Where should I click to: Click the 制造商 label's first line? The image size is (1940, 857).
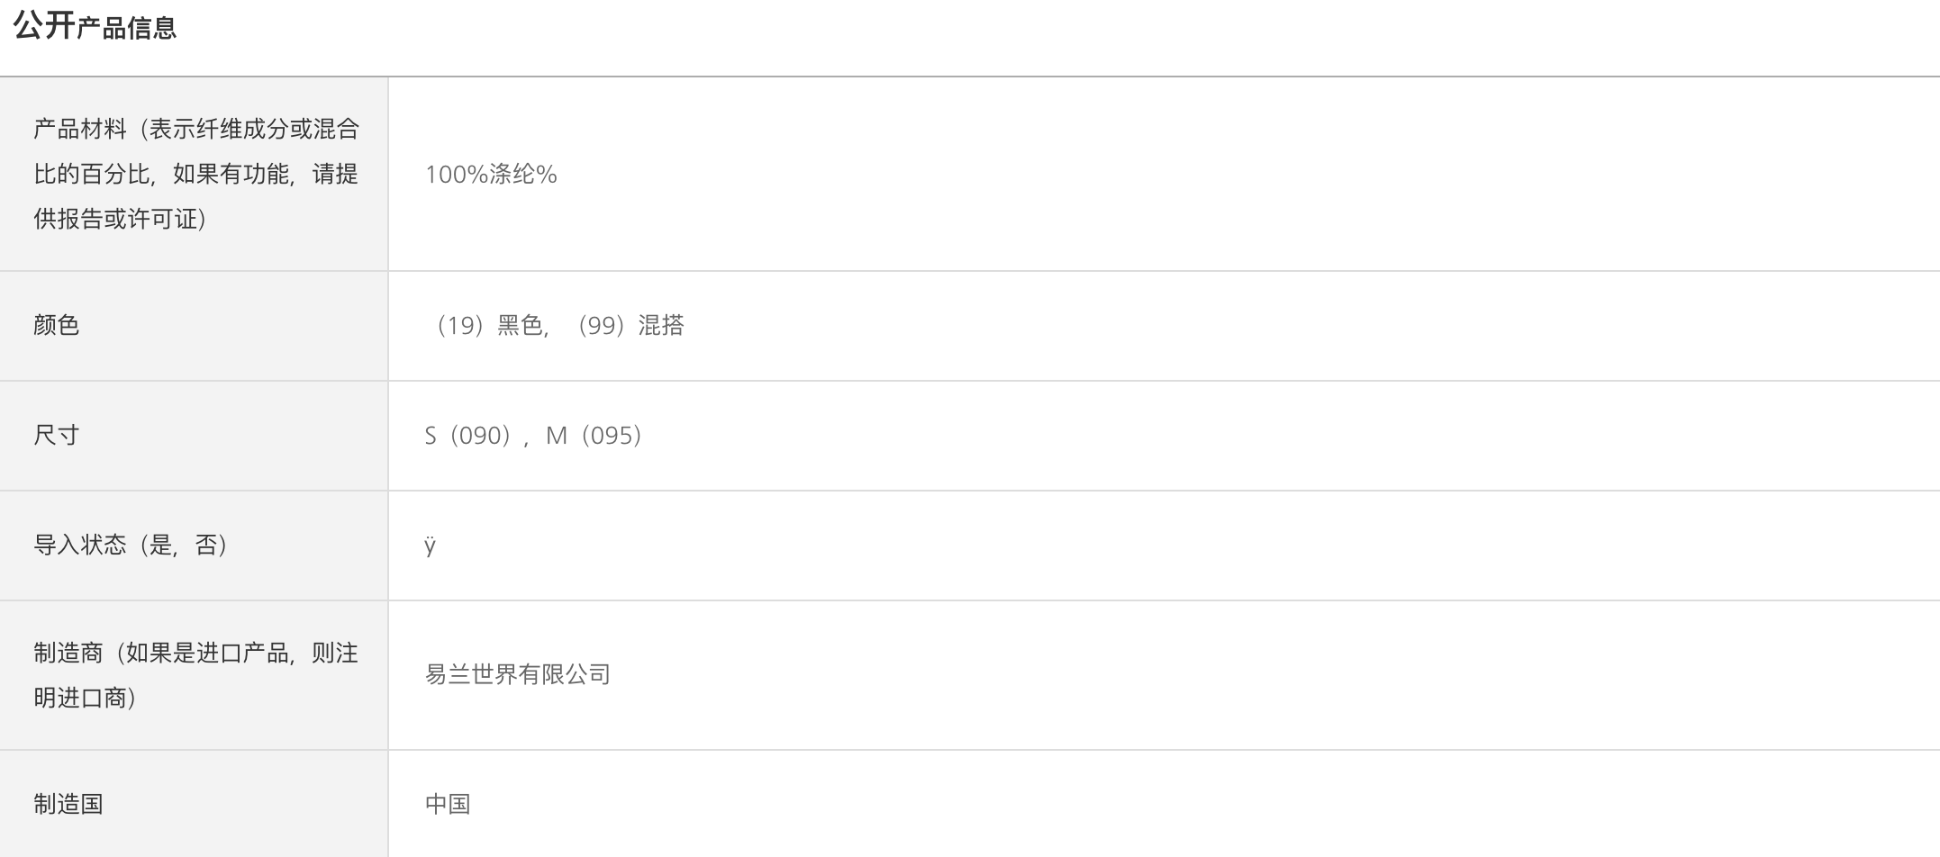[x=196, y=654]
